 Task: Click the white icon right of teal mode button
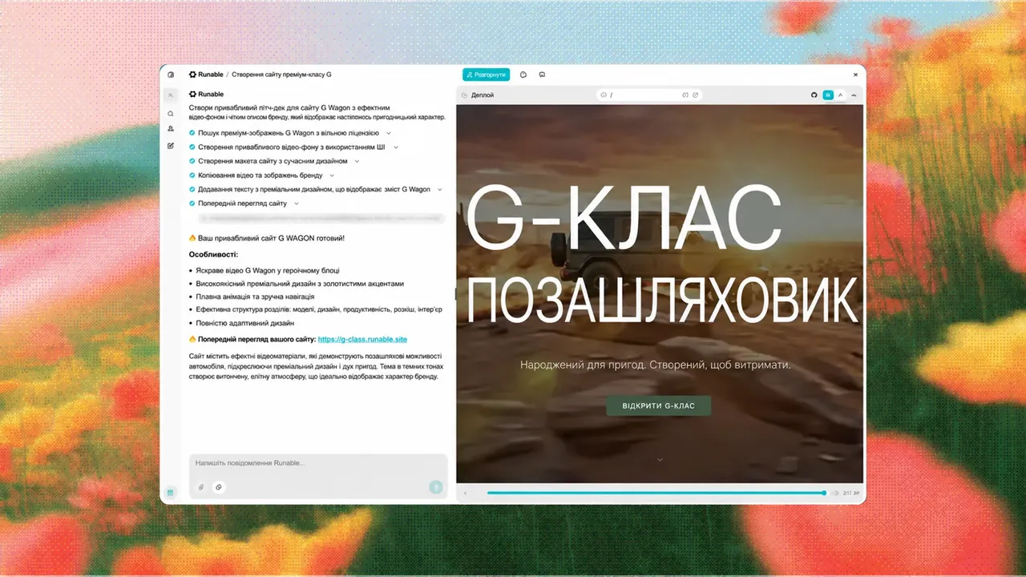point(841,95)
